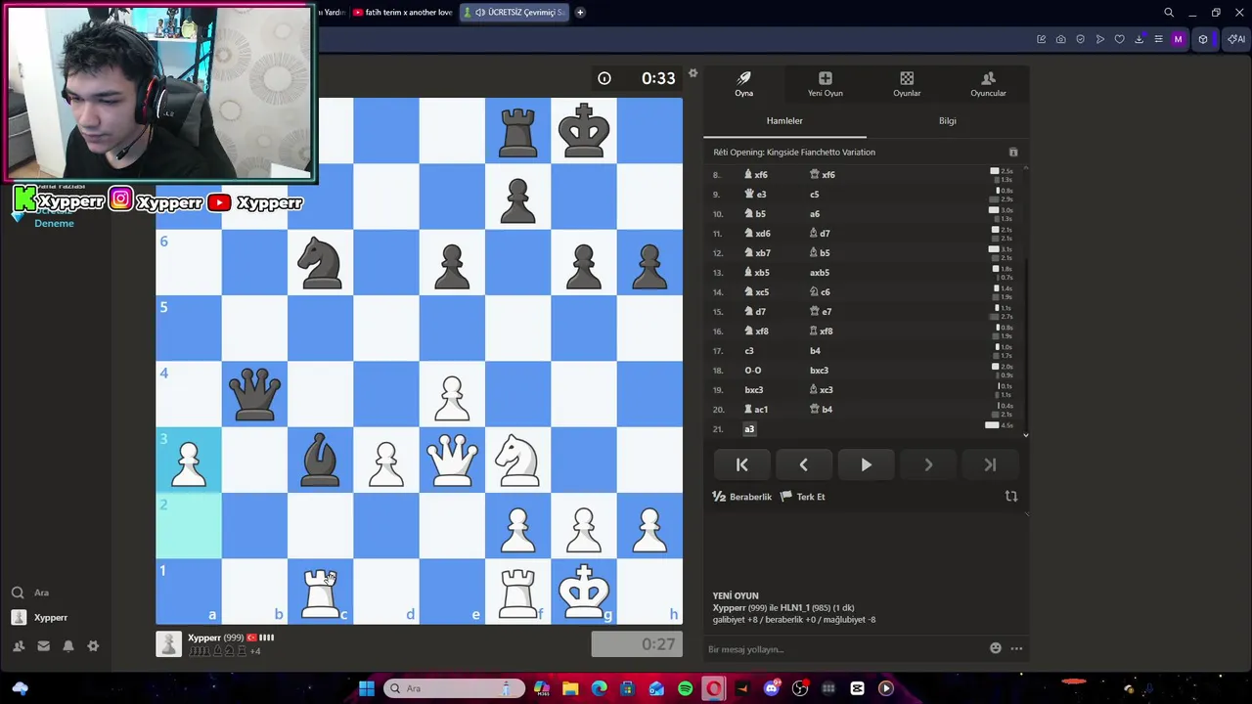Image resolution: width=1252 pixels, height=704 pixels.
Task: Select the ÜCRETSİZ Çevrimiçi browser tab
Action: point(514,13)
